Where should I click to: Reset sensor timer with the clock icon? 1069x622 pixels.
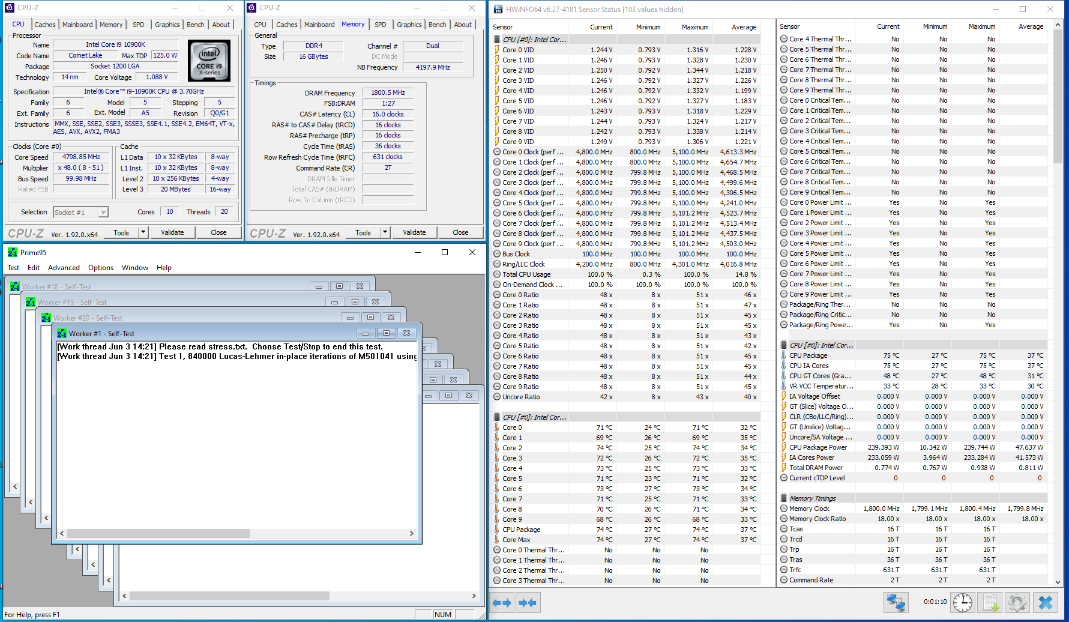point(962,602)
